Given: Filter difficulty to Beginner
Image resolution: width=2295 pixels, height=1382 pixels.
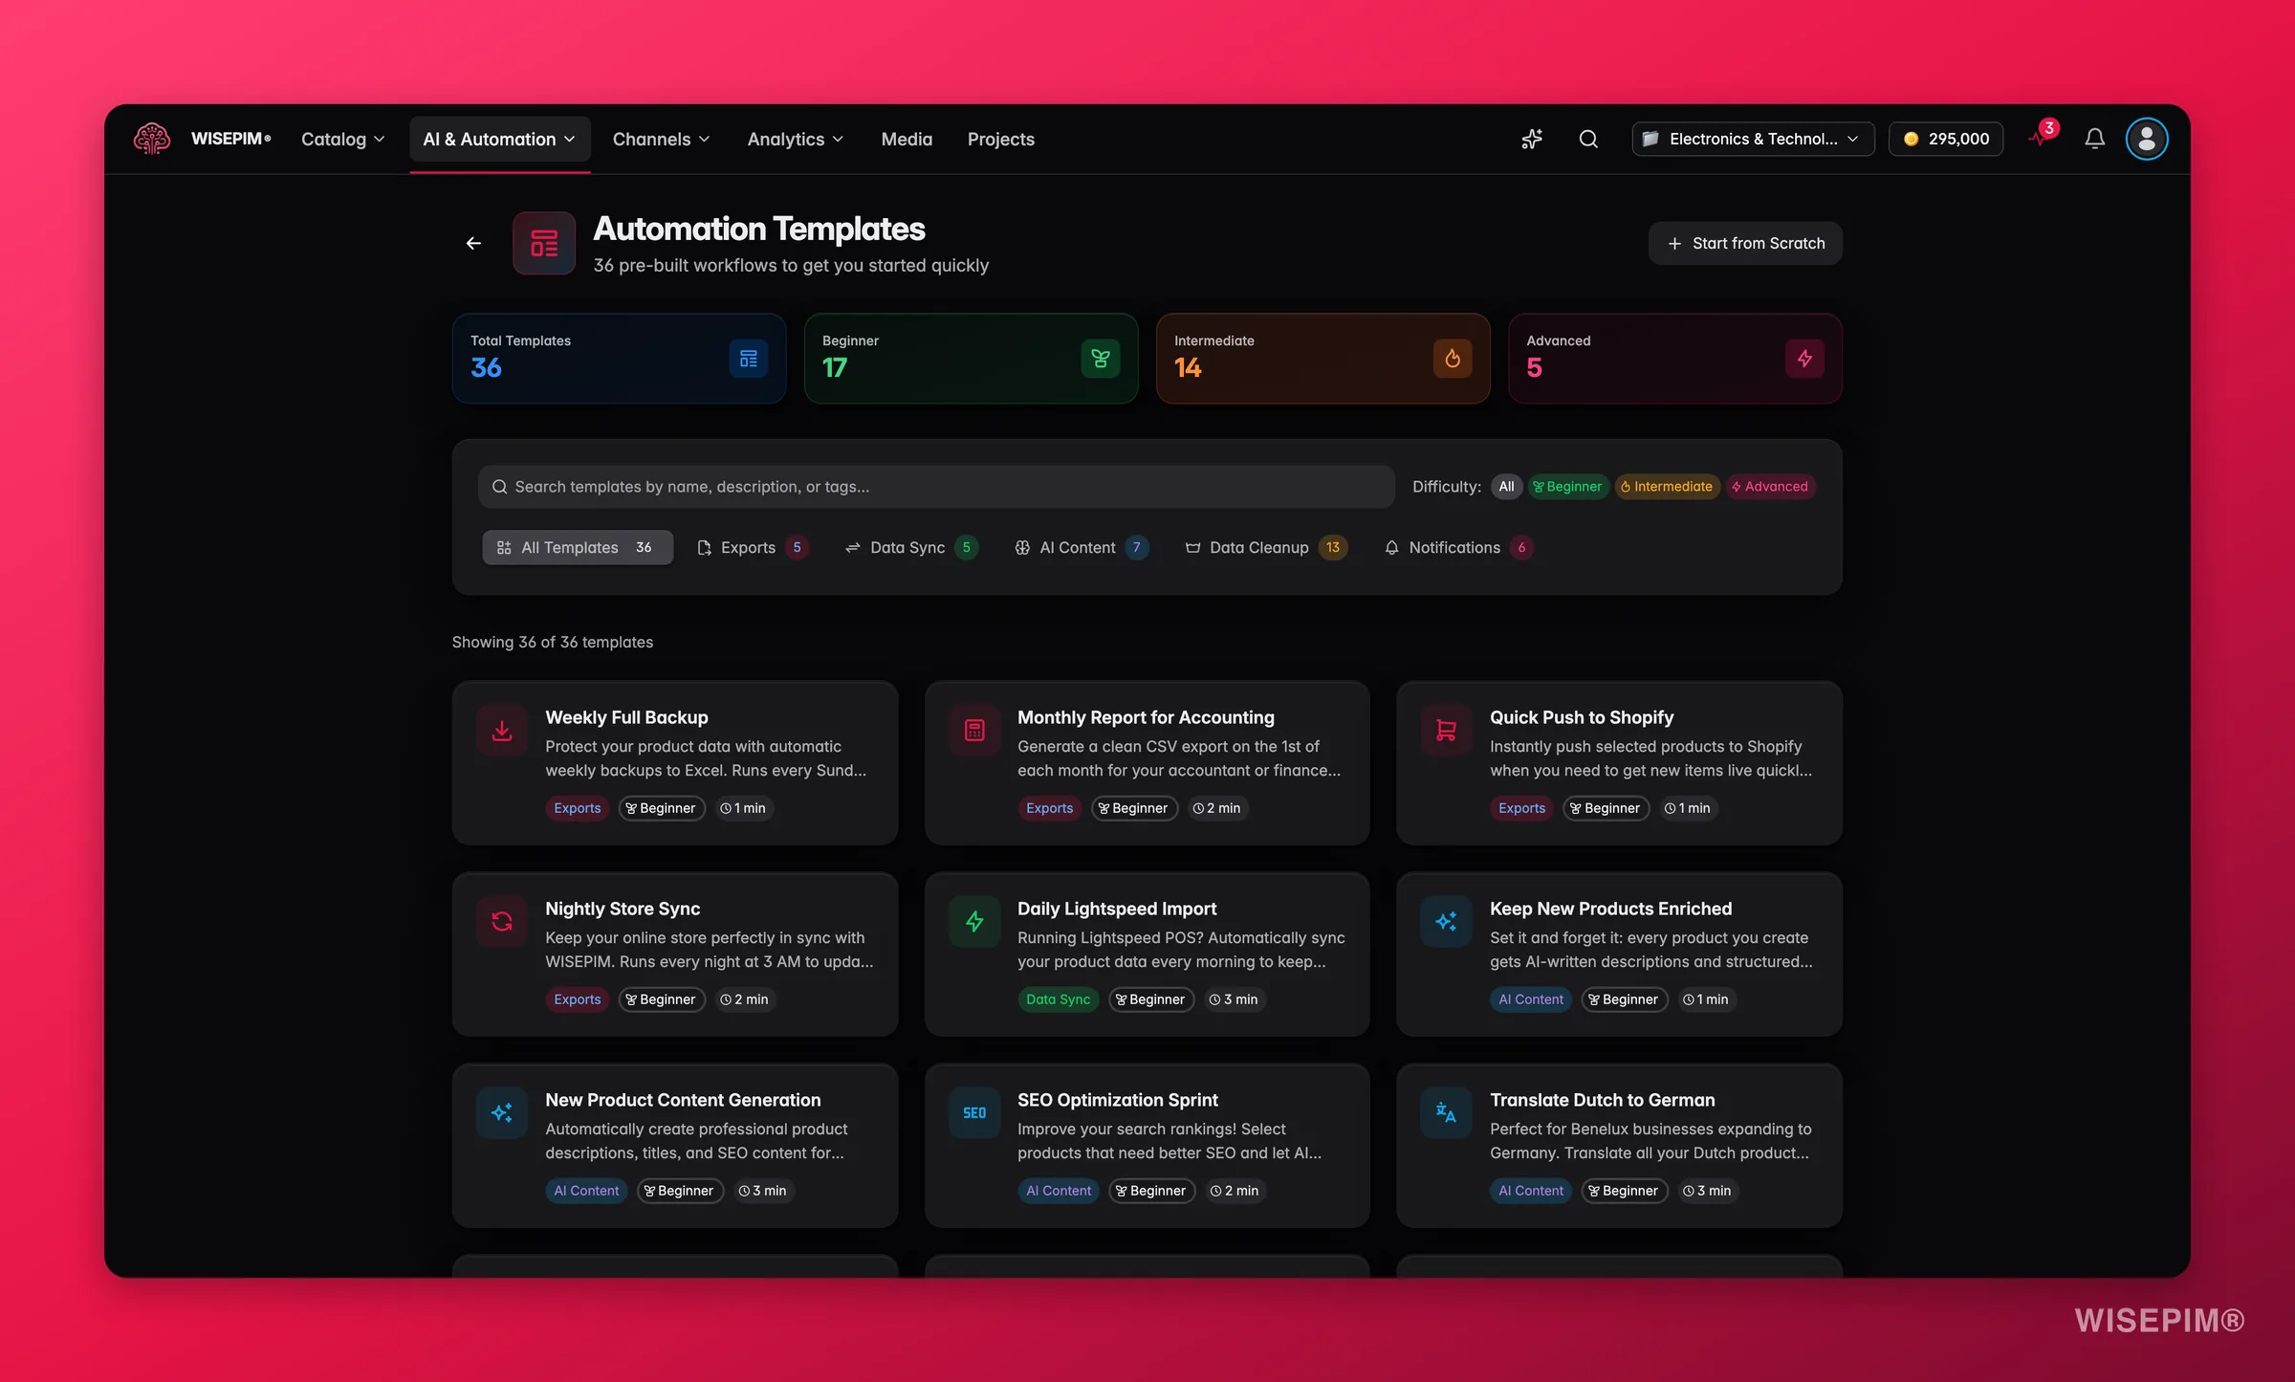Looking at the screenshot, I should [x=1567, y=487].
